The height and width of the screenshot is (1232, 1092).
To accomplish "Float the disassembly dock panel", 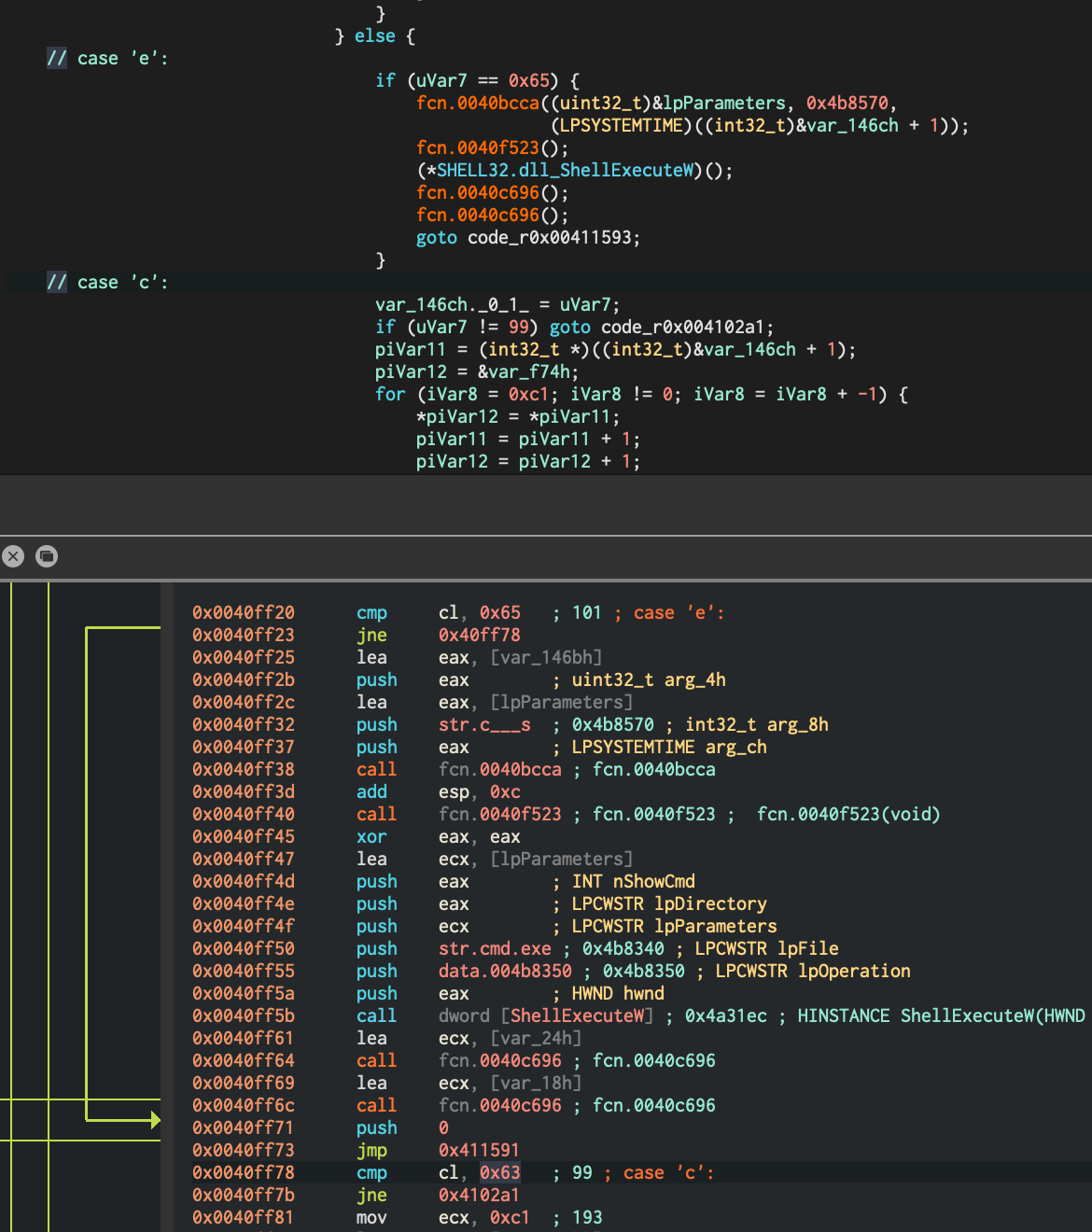I will (x=47, y=556).
